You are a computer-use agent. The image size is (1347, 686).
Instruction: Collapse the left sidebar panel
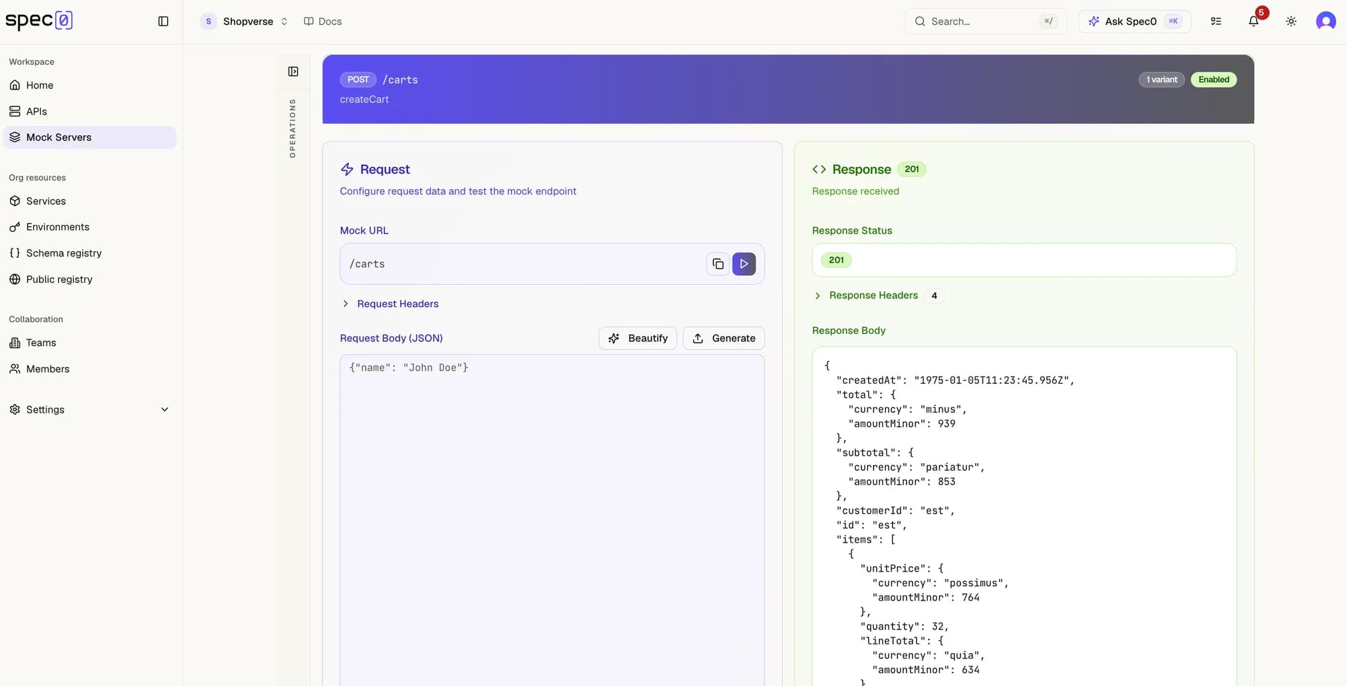(163, 22)
